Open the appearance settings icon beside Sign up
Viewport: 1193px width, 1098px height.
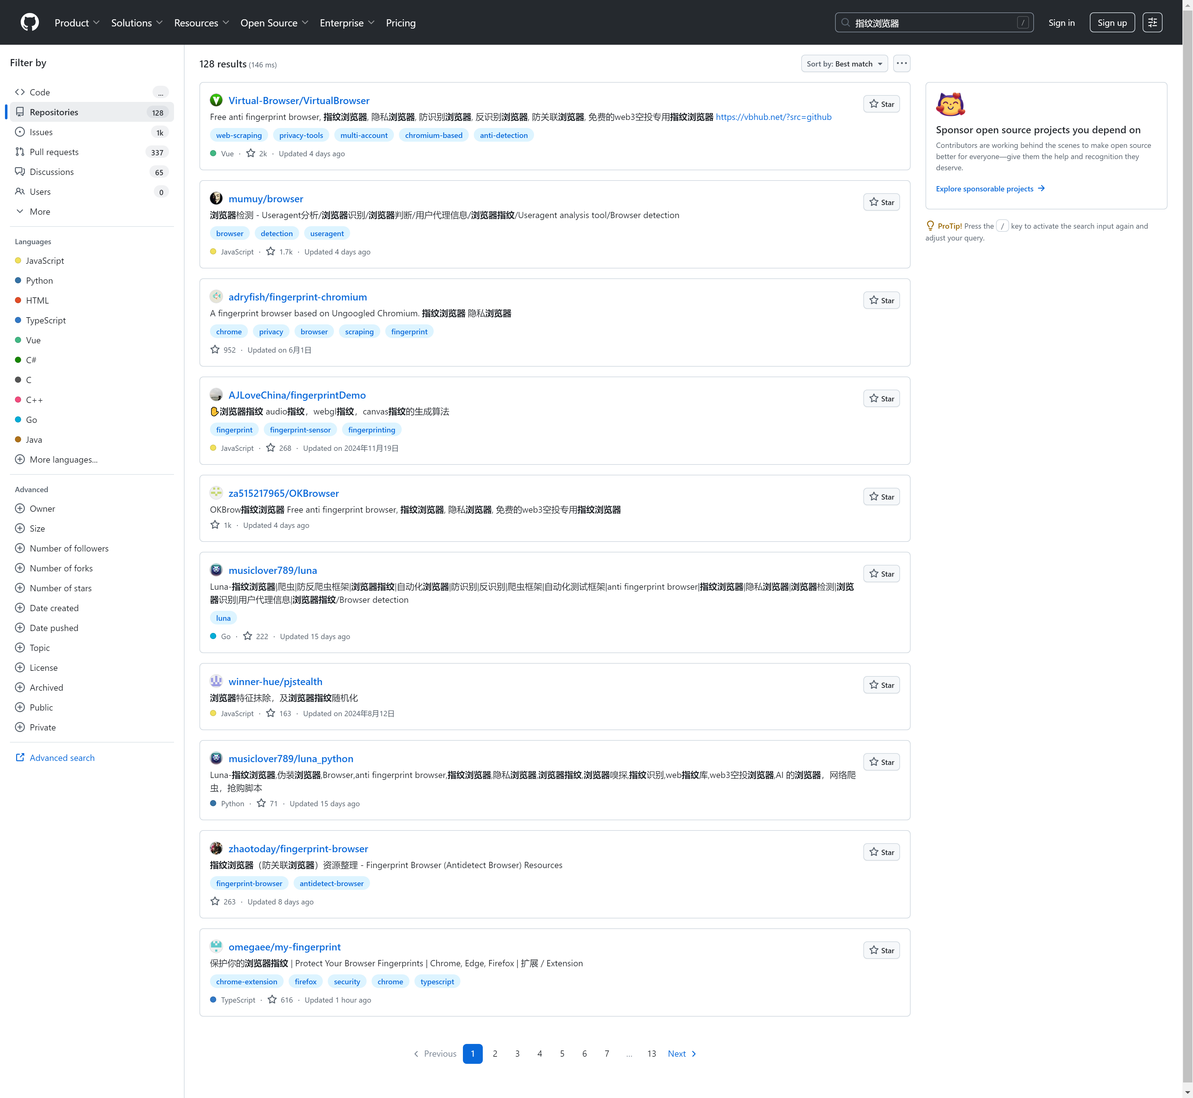(x=1152, y=23)
